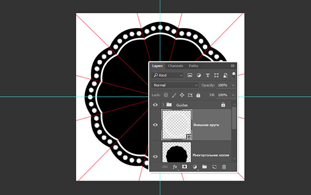Image resolution: width=311 pixels, height=195 pixels.
Task: Create a new layer
Action: coord(214,167)
